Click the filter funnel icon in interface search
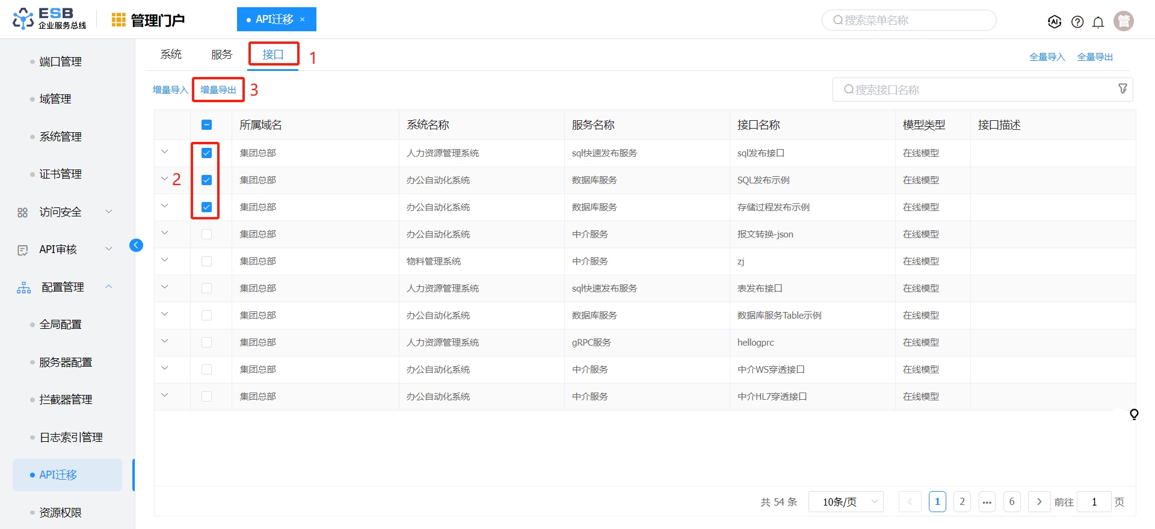The image size is (1155, 529). click(1123, 89)
